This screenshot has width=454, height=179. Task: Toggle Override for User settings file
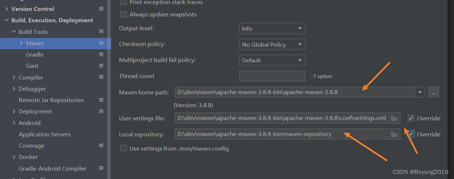[411, 118]
